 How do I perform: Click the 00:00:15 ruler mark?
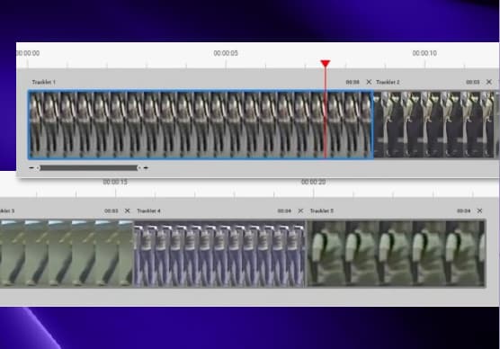[115, 182]
